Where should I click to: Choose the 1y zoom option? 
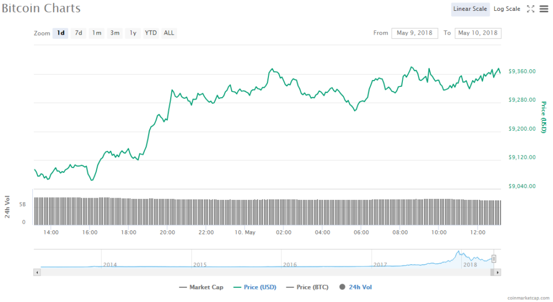[x=133, y=33]
